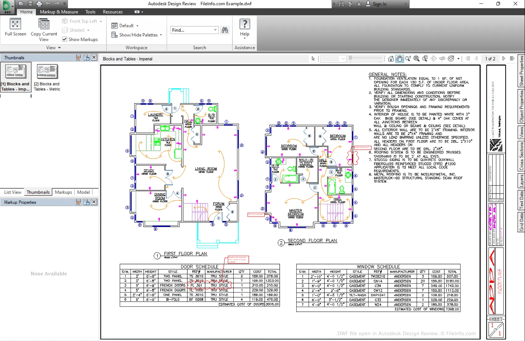The image size is (525, 341).
Task: Click Copy Current View
Action: [x=44, y=30]
